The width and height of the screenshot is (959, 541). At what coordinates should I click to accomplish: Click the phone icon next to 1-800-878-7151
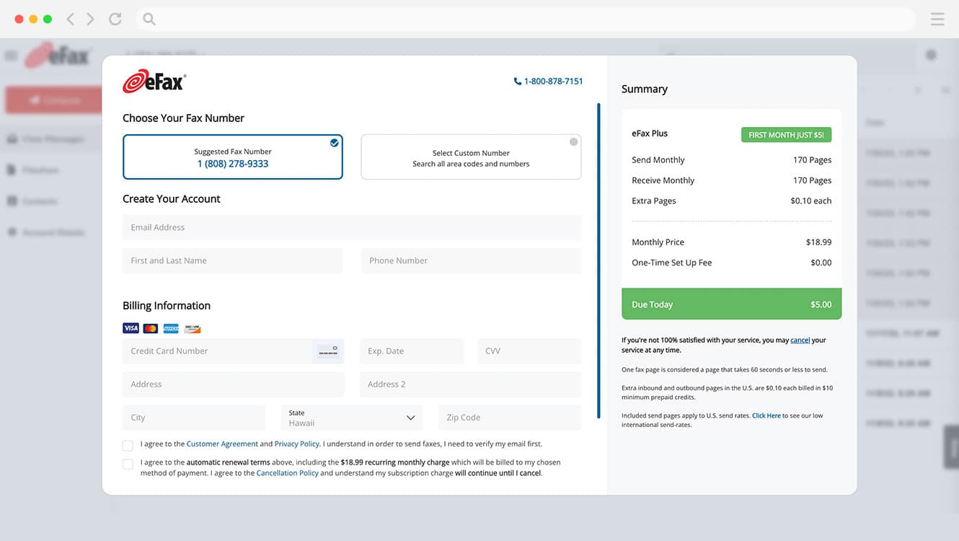click(517, 81)
